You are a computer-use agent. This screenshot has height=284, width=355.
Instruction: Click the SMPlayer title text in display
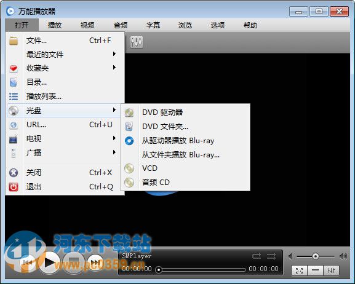137,256
